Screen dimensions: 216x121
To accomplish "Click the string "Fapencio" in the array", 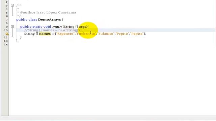I will click(65, 34).
